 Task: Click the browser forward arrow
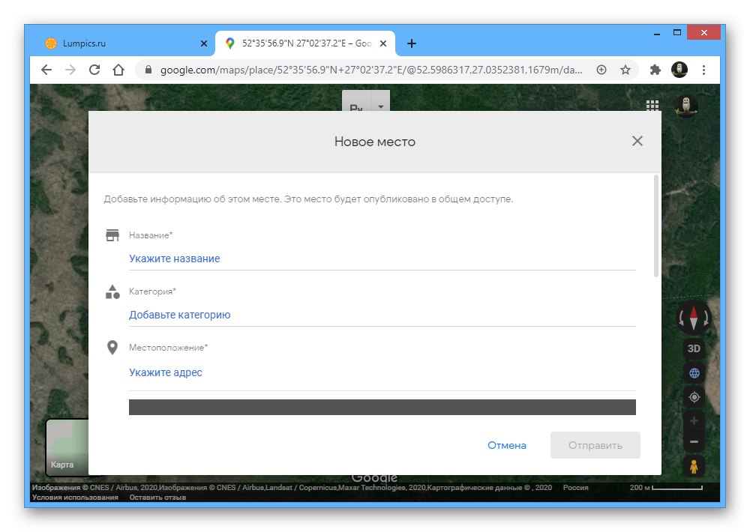click(70, 70)
